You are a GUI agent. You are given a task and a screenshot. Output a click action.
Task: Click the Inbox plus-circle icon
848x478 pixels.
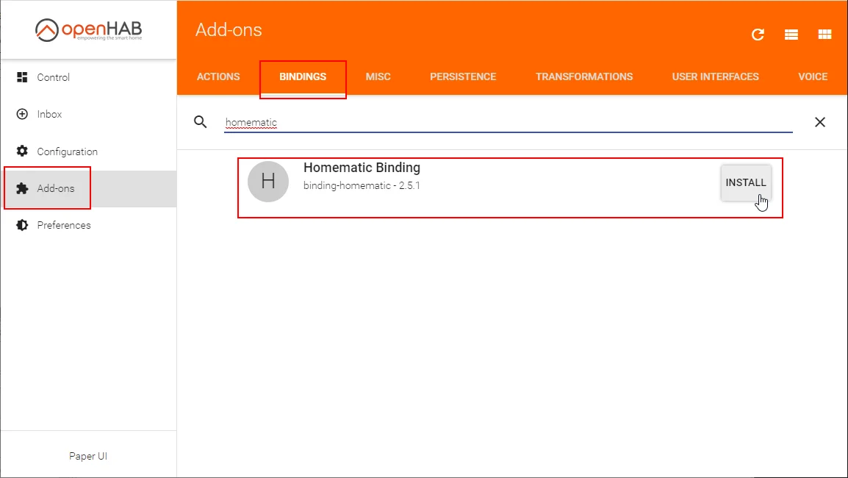point(22,114)
